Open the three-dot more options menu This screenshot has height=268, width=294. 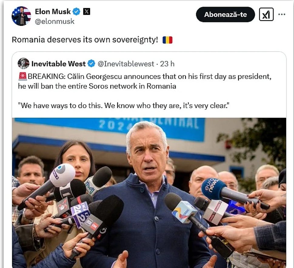282,15
